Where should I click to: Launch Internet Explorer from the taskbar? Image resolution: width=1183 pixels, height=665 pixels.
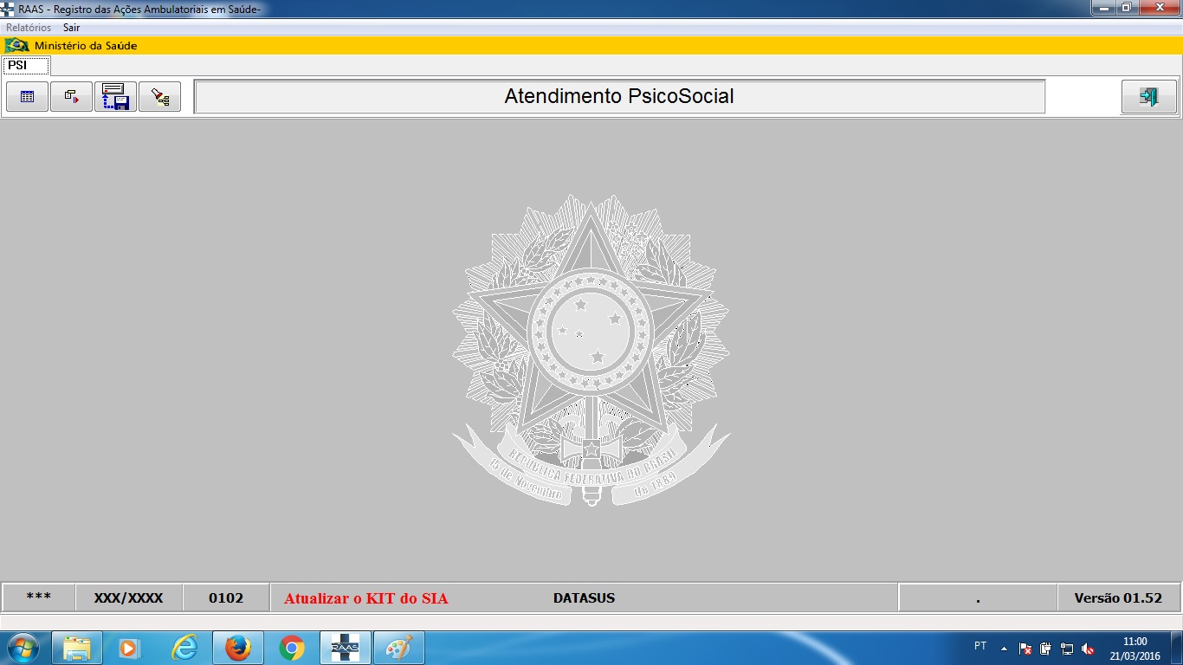[184, 648]
